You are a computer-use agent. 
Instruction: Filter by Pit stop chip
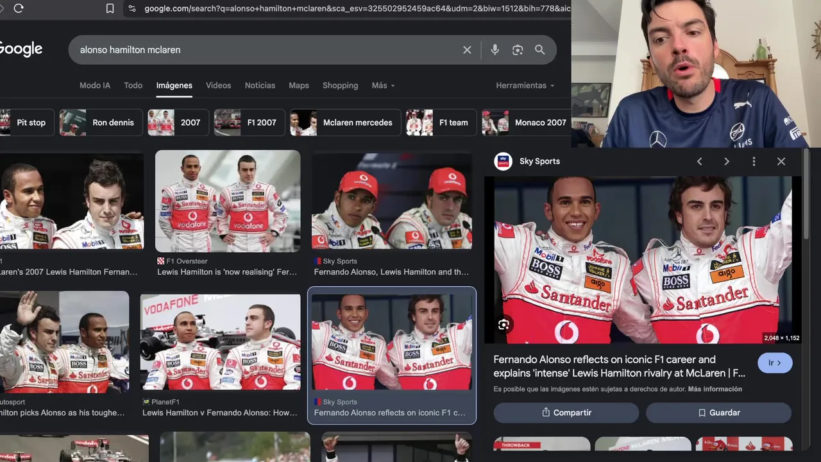click(x=27, y=123)
